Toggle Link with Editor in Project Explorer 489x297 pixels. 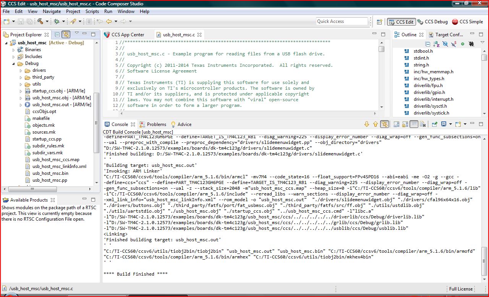[66, 34]
